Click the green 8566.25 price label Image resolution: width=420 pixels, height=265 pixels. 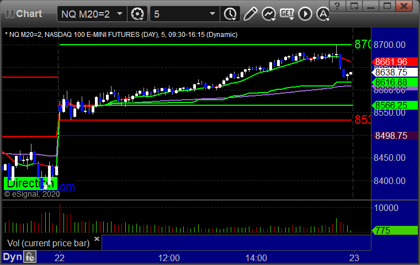coord(395,105)
